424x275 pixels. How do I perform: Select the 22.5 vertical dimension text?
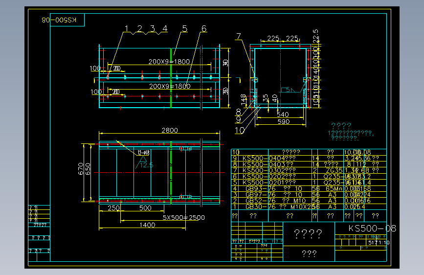[315, 36]
